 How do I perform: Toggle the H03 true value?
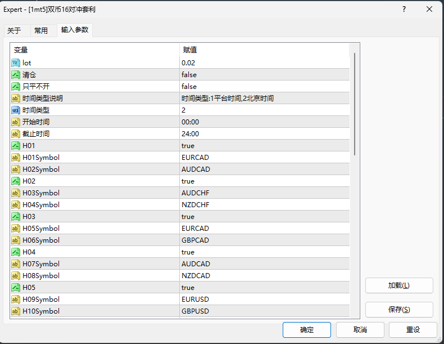click(188, 216)
